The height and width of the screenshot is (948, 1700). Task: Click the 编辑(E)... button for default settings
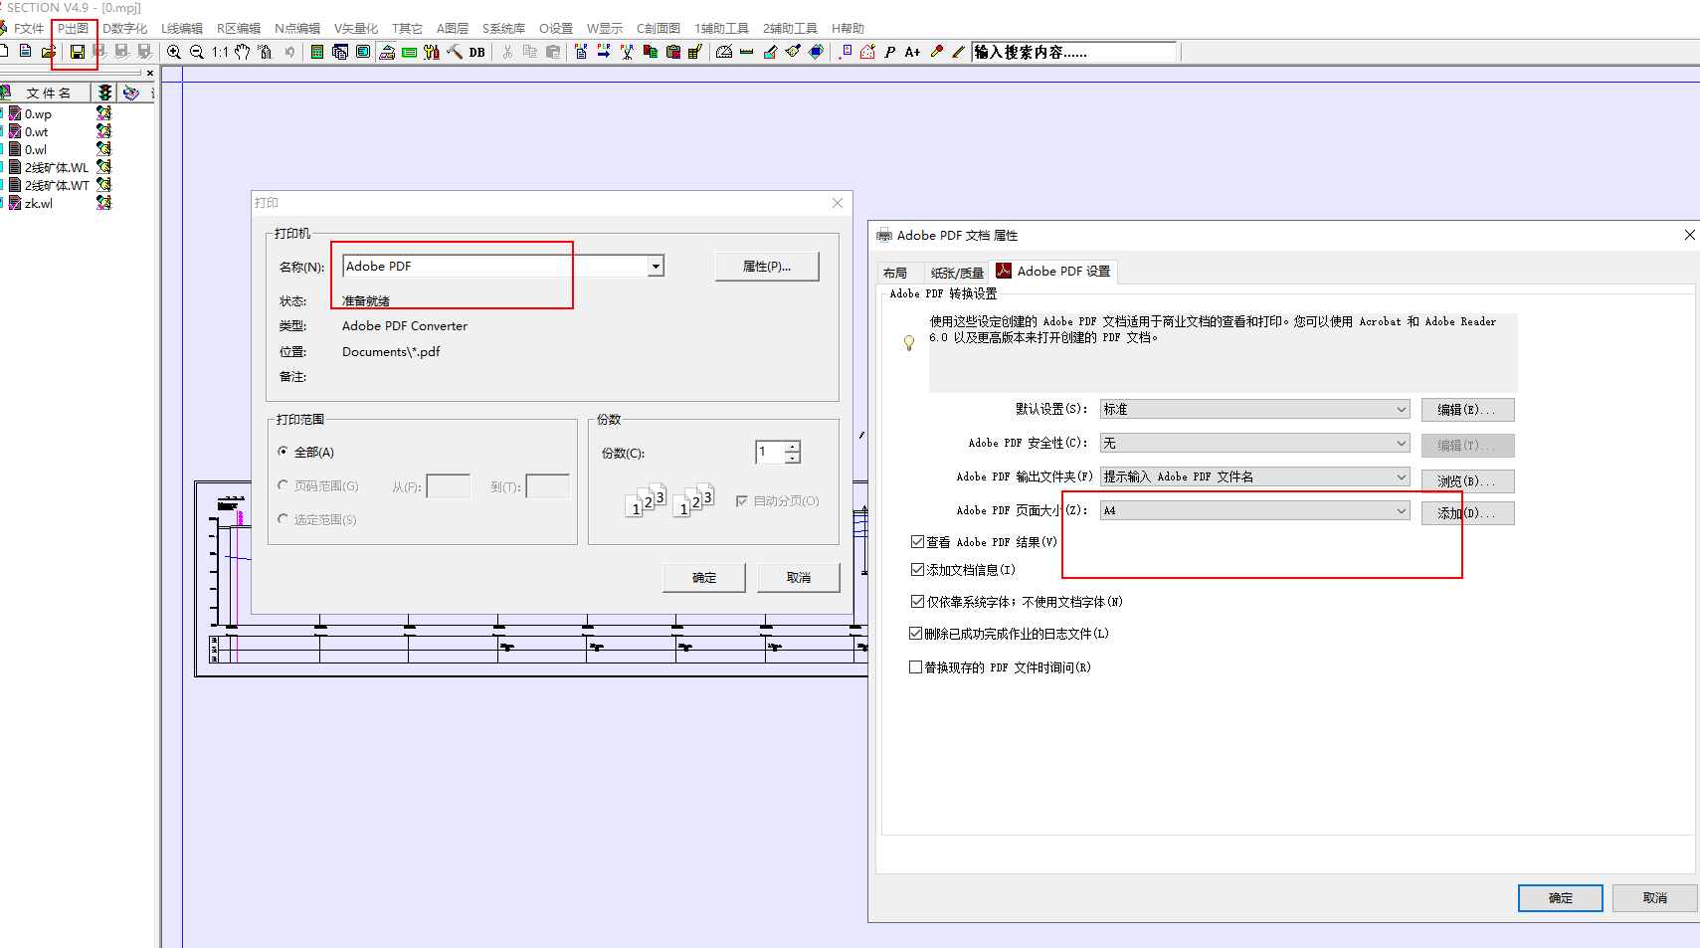[x=1467, y=410]
